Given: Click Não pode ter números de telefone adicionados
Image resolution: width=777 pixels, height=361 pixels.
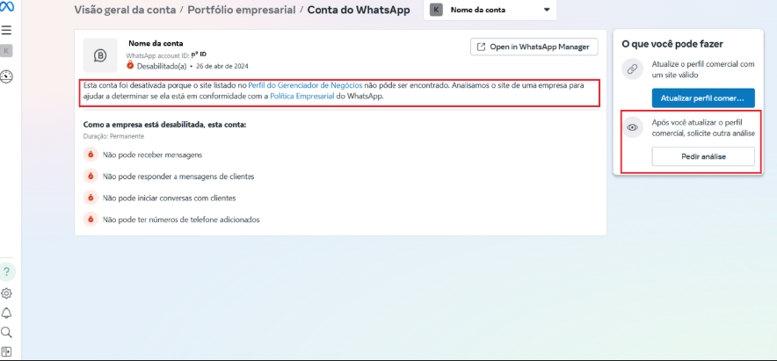Looking at the screenshot, I should coord(181,220).
